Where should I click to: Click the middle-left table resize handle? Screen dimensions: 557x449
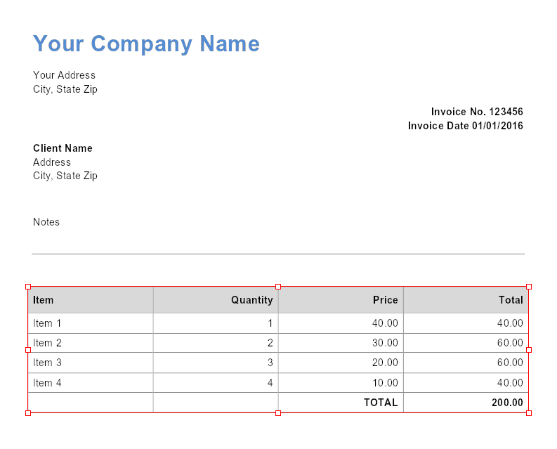click(x=28, y=349)
